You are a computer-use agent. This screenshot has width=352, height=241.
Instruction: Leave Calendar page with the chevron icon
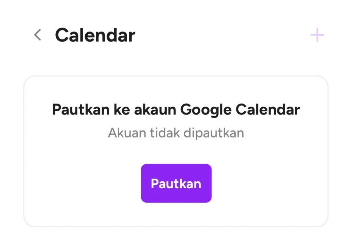(37, 35)
